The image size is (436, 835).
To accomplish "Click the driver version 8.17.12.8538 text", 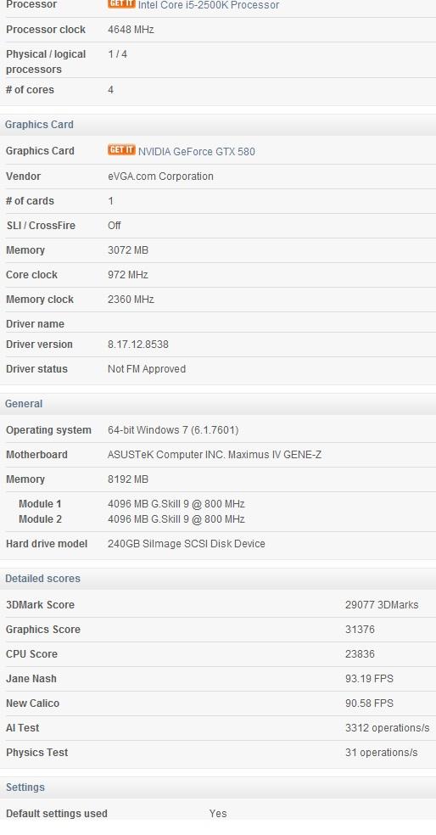I will coord(138,345).
